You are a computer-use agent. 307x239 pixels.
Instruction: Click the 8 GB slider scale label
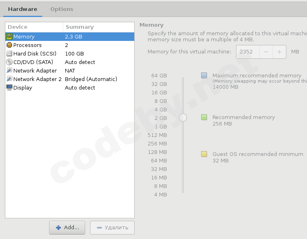(x=161, y=101)
